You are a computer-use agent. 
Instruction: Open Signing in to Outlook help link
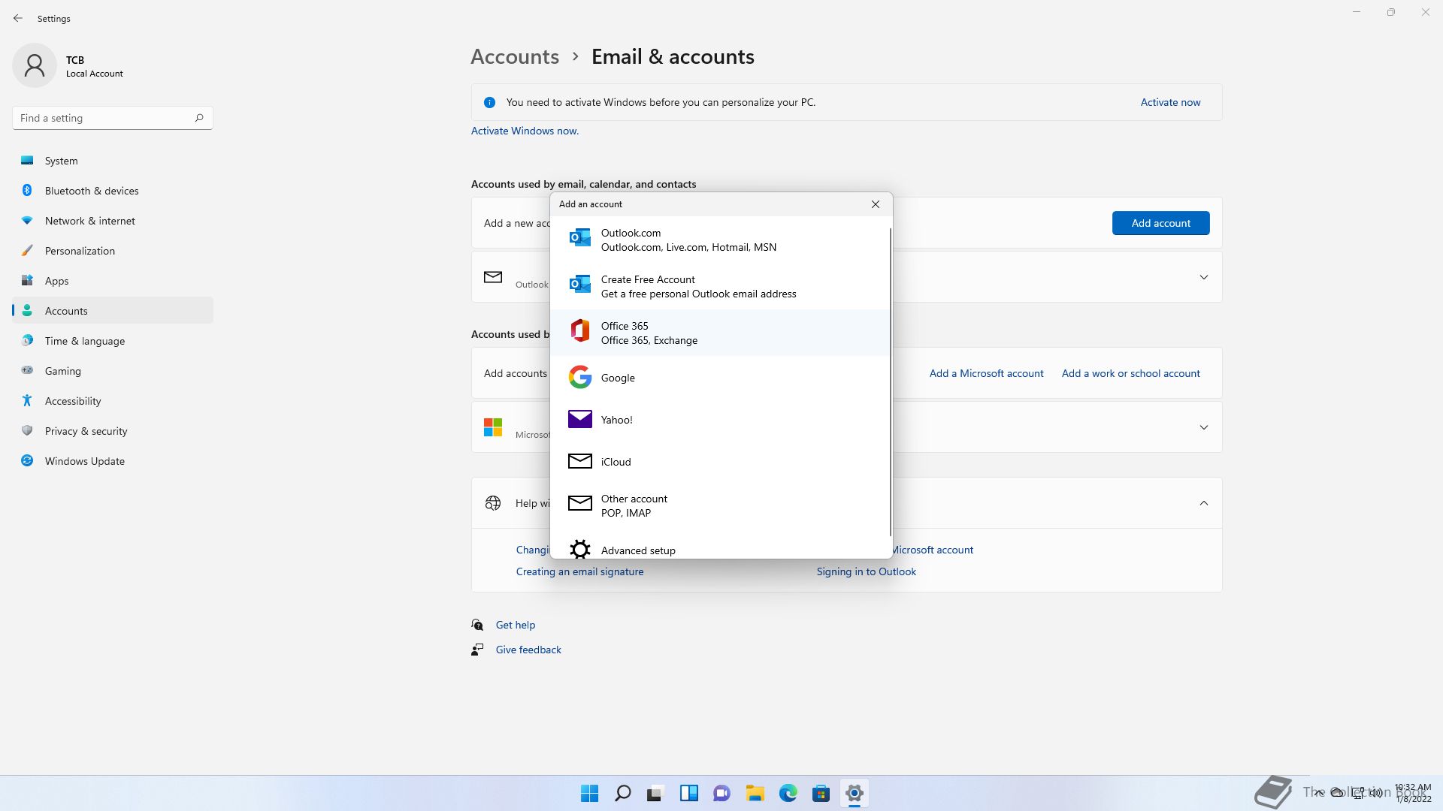pos(866,571)
